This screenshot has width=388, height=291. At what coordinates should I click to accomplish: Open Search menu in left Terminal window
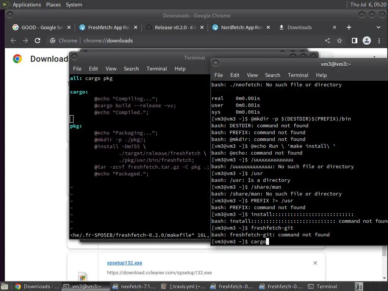[131, 69]
